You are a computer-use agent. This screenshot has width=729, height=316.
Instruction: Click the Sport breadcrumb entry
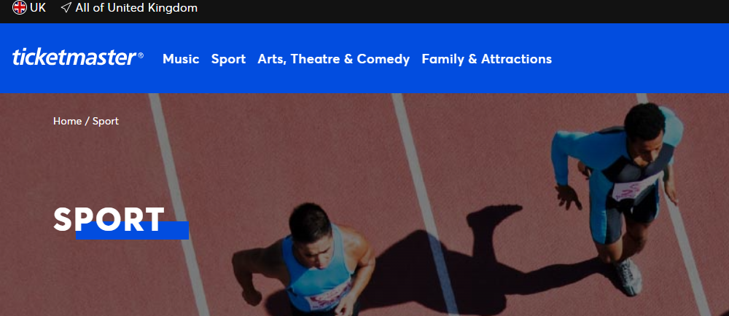[106, 121]
